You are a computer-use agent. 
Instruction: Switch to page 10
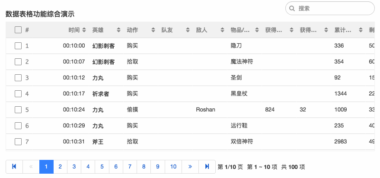pyautogui.click(x=173, y=166)
